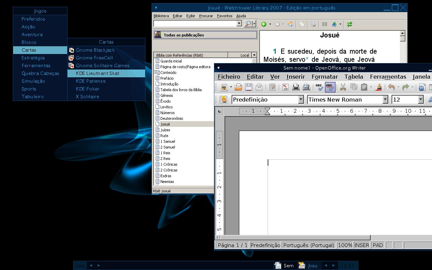Toggle AutoSpellcheck in Writer toolbar
This screenshot has width=432, height=270.
coord(330,87)
